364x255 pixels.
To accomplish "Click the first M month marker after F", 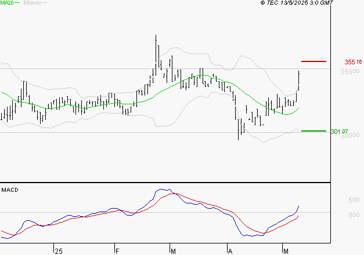I will [x=173, y=252].
